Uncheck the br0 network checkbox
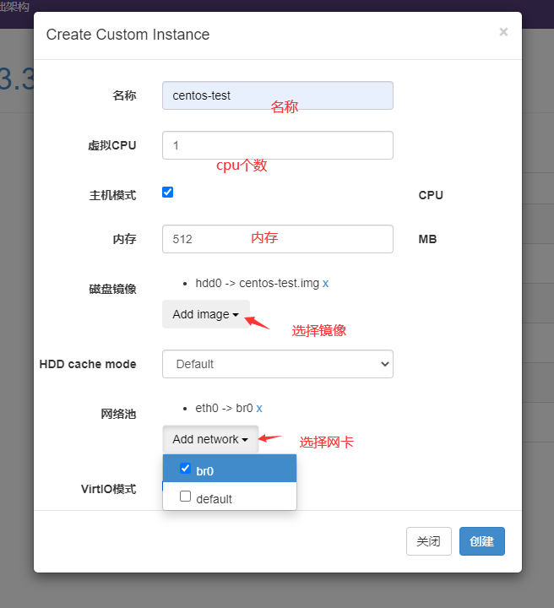 (x=186, y=469)
